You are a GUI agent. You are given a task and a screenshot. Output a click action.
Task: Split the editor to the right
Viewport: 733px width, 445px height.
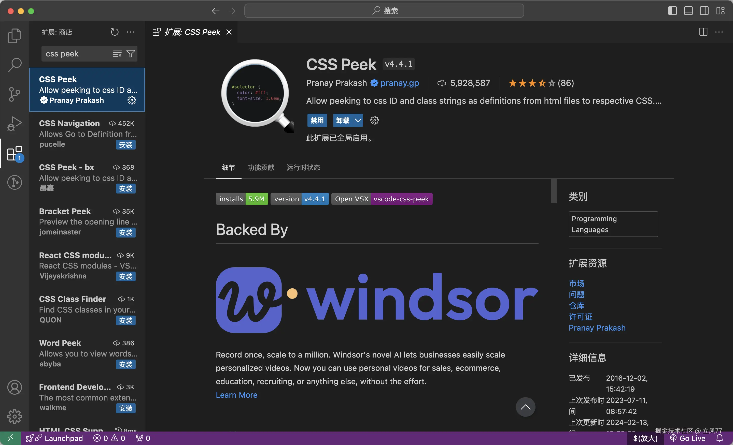(x=703, y=32)
